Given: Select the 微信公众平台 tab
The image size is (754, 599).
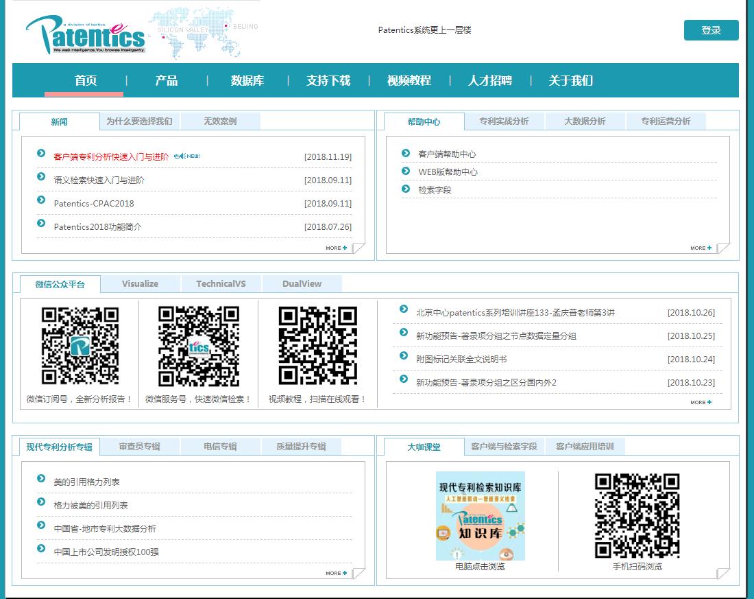Looking at the screenshot, I should (60, 284).
